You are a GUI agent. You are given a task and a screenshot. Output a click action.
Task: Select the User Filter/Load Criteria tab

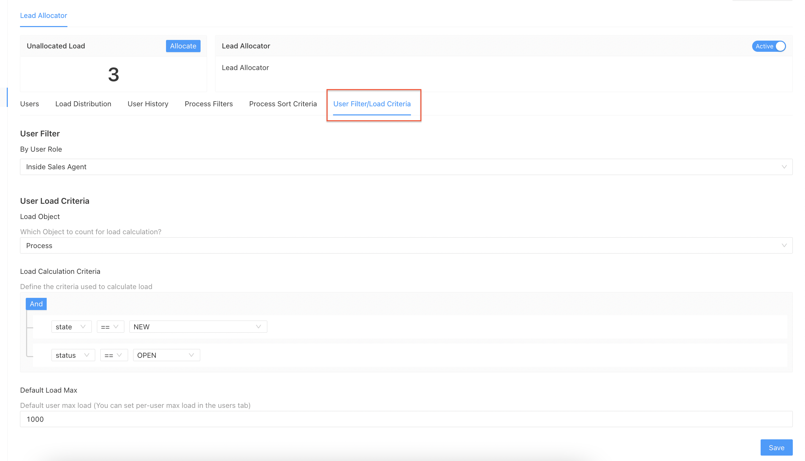372,104
